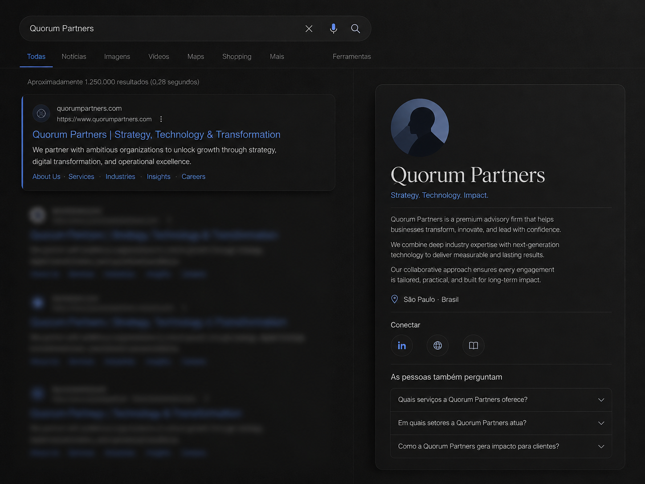Visit the Industries sitelink
The width and height of the screenshot is (645, 484).
[120, 176]
